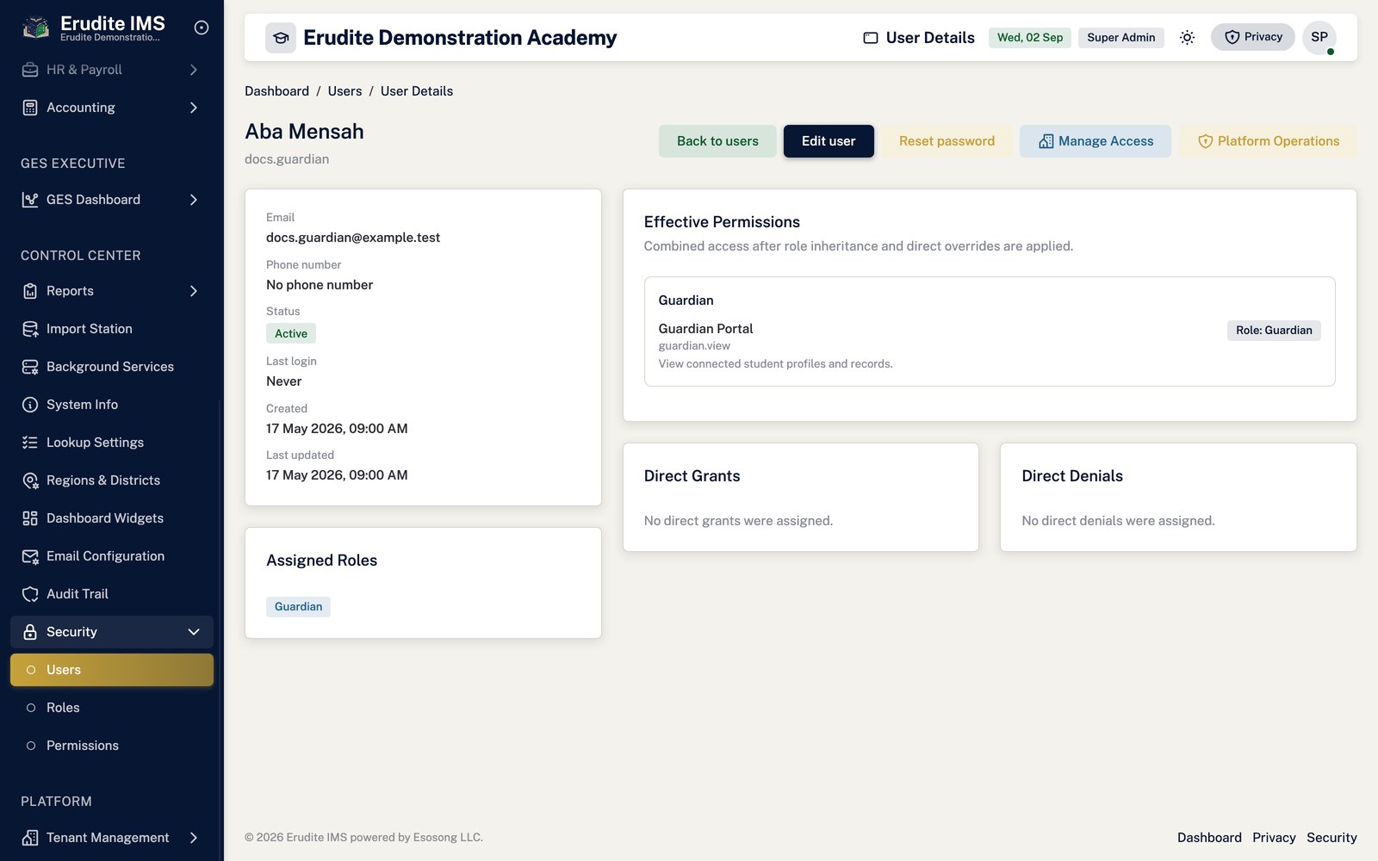This screenshot has height=861, width=1378.
Task: Expand the Tenant Management chevron
Action: tap(194, 838)
